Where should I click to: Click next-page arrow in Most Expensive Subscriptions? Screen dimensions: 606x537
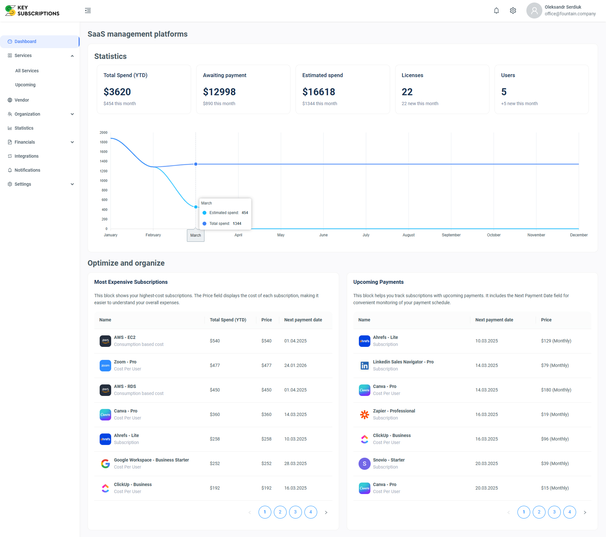click(x=326, y=512)
